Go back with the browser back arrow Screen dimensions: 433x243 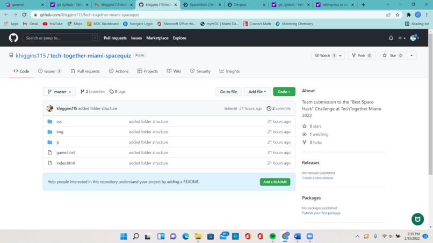tap(6, 14)
